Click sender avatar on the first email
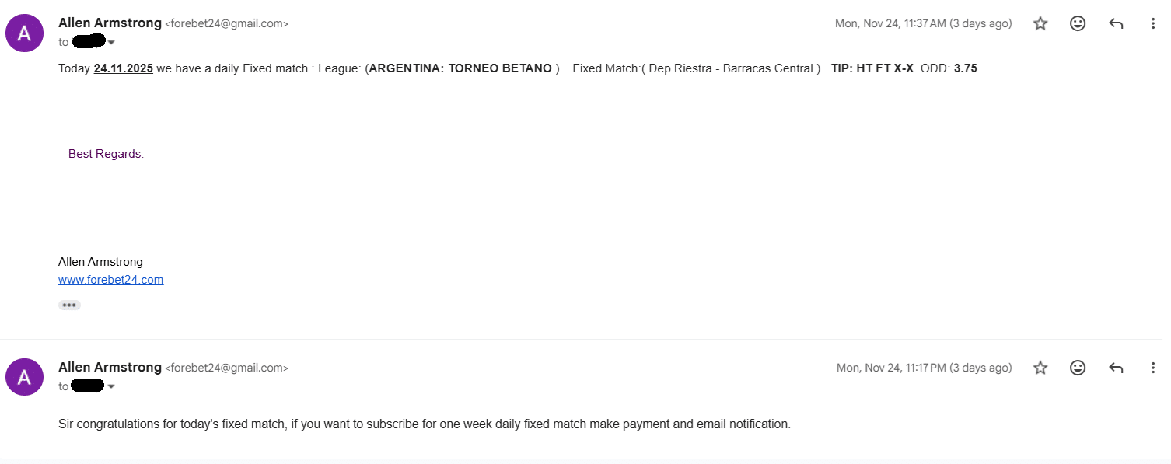This screenshot has width=1171, height=464. pyautogui.click(x=24, y=33)
